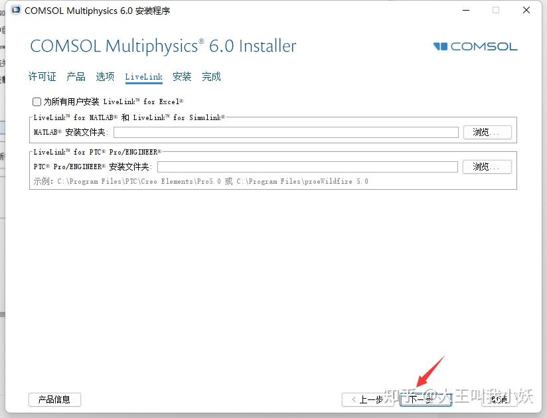Click the example path text with Creo Elements
547x418 pixels.
(200, 181)
